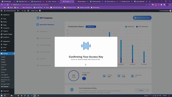172x97 pixels.
Task: Open the Original Size legend swatch
Action: click(x=126, y=27)
